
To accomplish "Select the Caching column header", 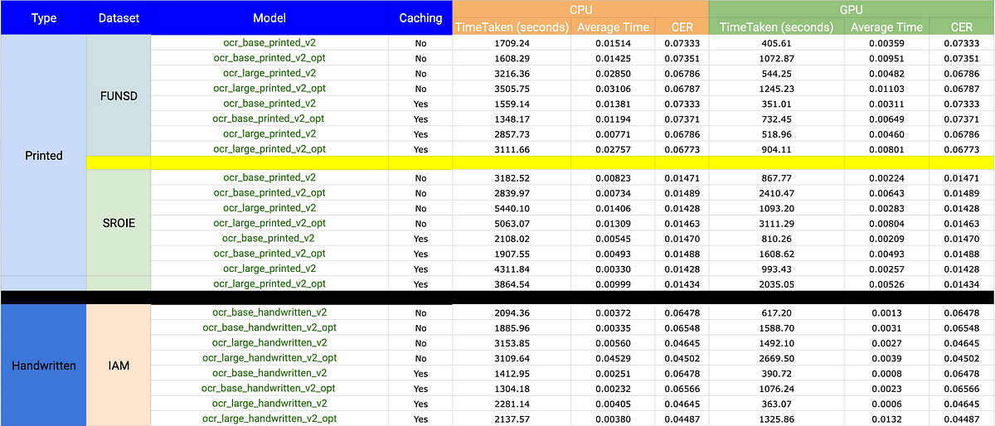I will pos(420,17).
